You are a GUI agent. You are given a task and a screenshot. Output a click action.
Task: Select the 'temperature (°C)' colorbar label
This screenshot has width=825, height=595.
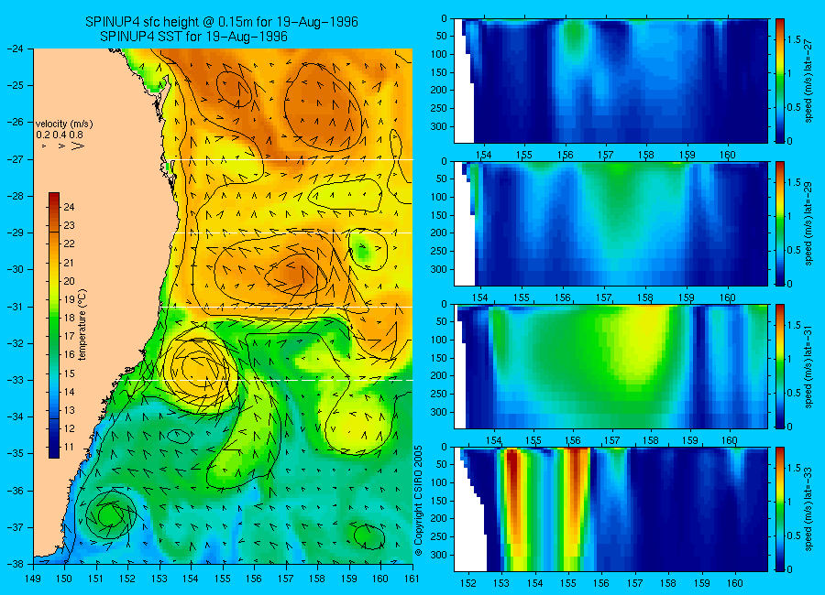(82, 324)
